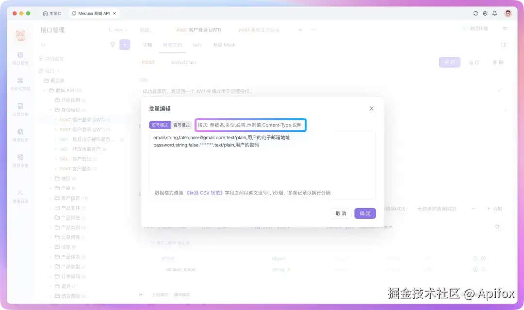
Task: Switch to the 高级 Mock tab
Action: [225, 44]
